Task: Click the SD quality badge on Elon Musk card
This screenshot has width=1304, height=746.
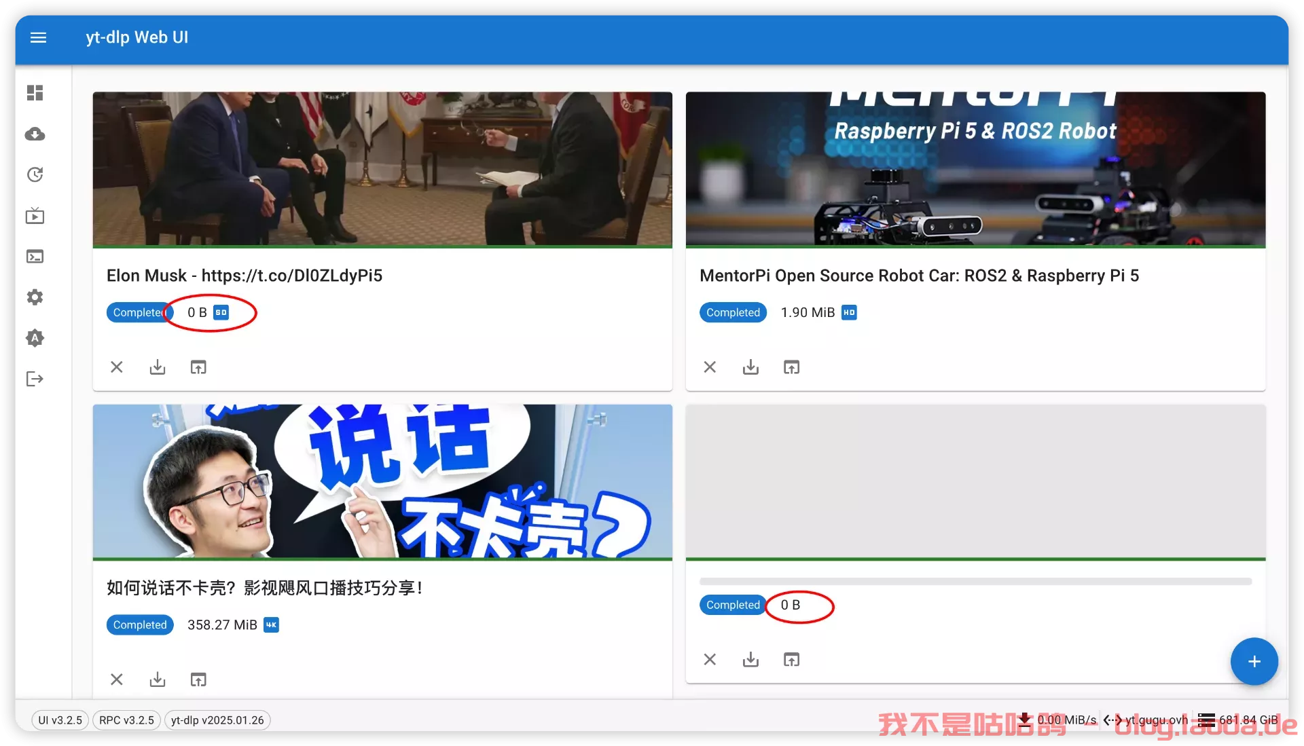Action: click(x=221, y=312)
